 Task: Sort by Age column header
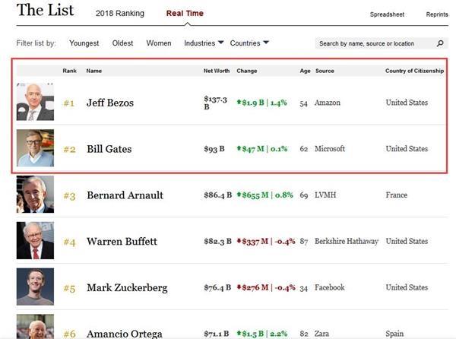305,71
